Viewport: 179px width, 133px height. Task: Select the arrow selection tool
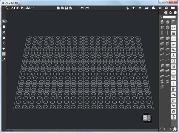[4, 21]
